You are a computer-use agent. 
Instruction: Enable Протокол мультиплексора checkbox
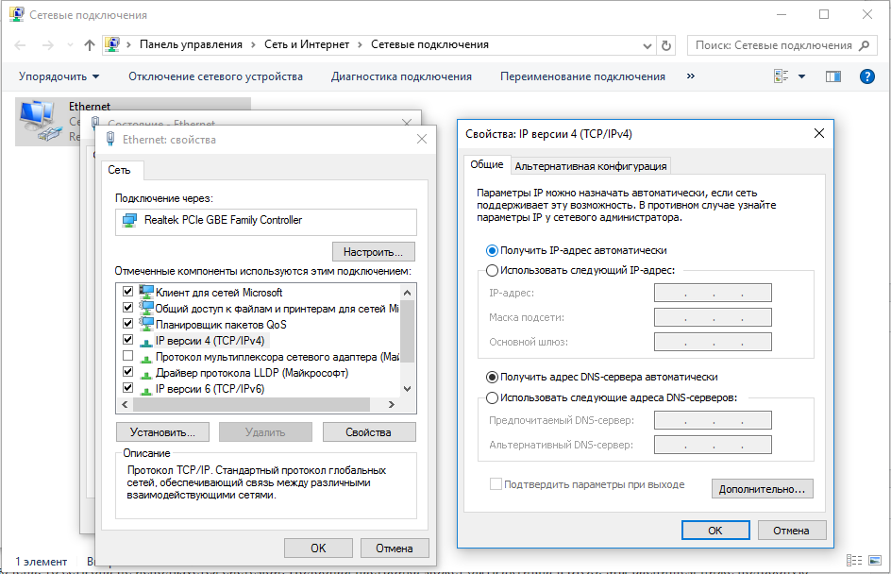click(127, 356)
